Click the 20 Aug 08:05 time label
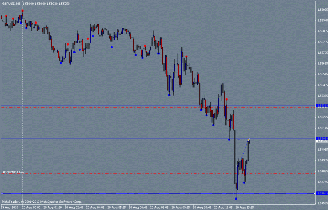 pos(159,208)
